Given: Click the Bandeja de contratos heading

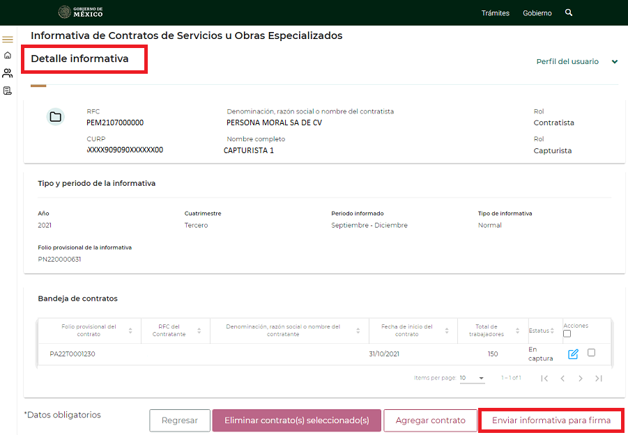Looking at the screenshot, I should pos(77,299).
